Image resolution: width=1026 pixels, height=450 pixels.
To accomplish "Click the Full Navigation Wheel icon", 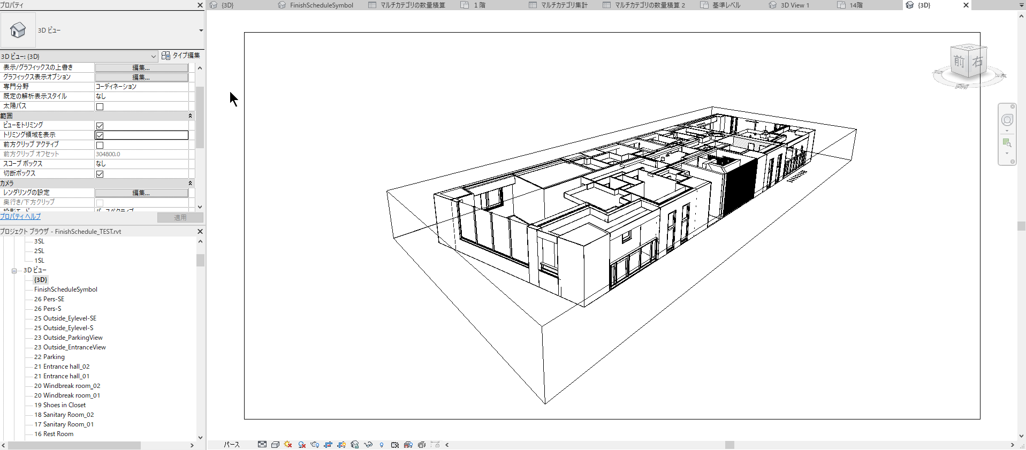I will [x=1007, y=120].
